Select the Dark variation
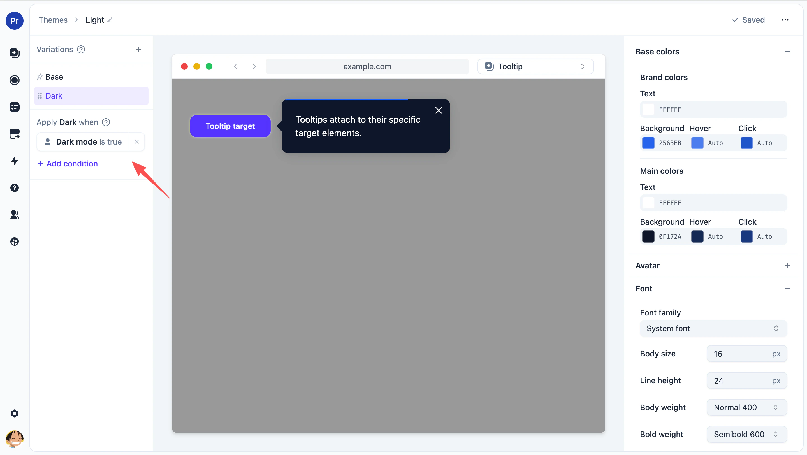Viewport: 807px width, 455px height. coord(91,96)
